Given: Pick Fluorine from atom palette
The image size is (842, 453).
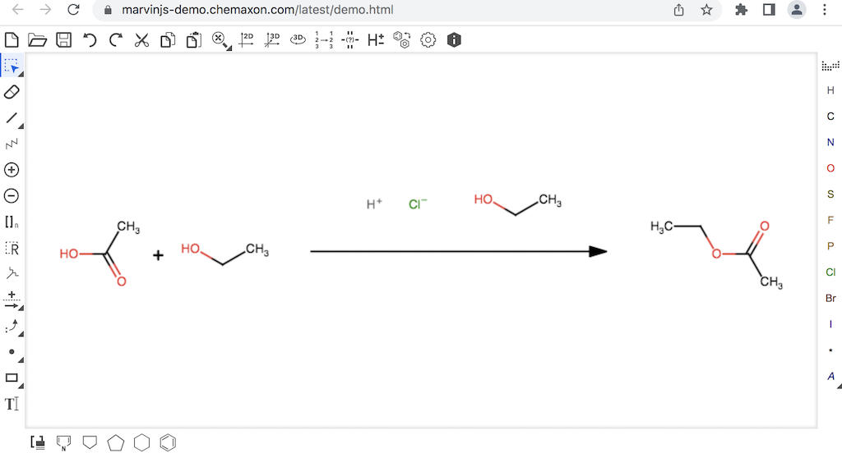Looking at the screenshot, I should pos(830,220).
